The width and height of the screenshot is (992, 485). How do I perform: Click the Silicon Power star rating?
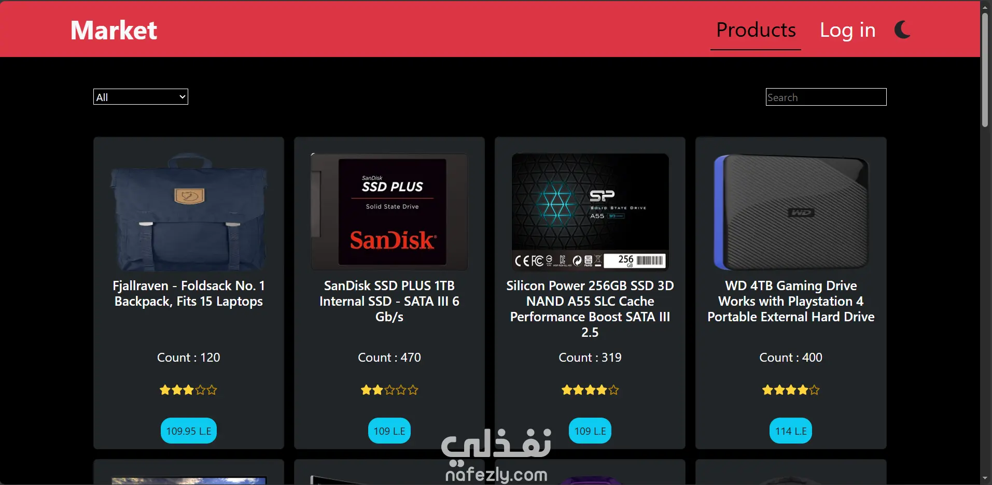590,390
